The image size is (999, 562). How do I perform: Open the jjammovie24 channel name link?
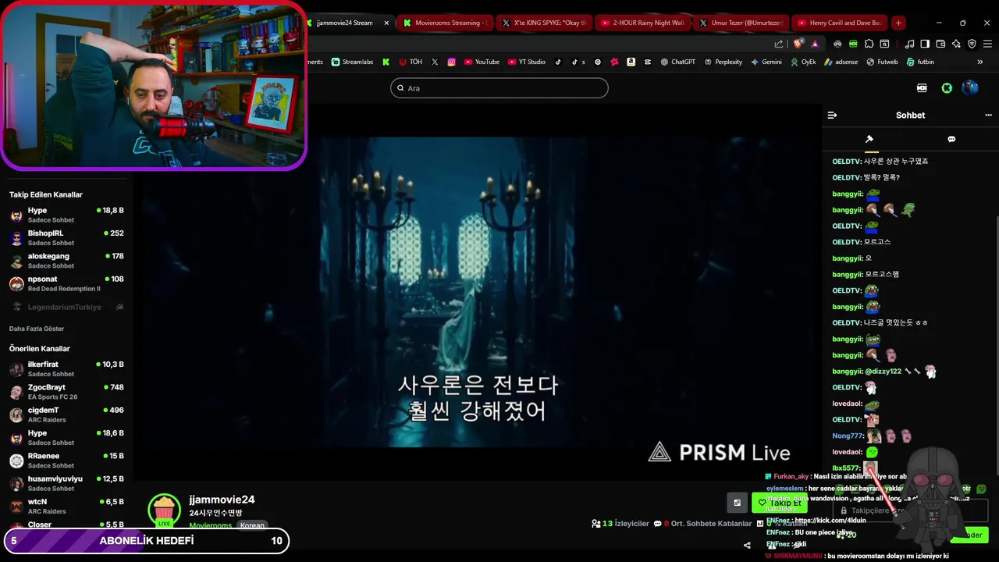(222, 500)
